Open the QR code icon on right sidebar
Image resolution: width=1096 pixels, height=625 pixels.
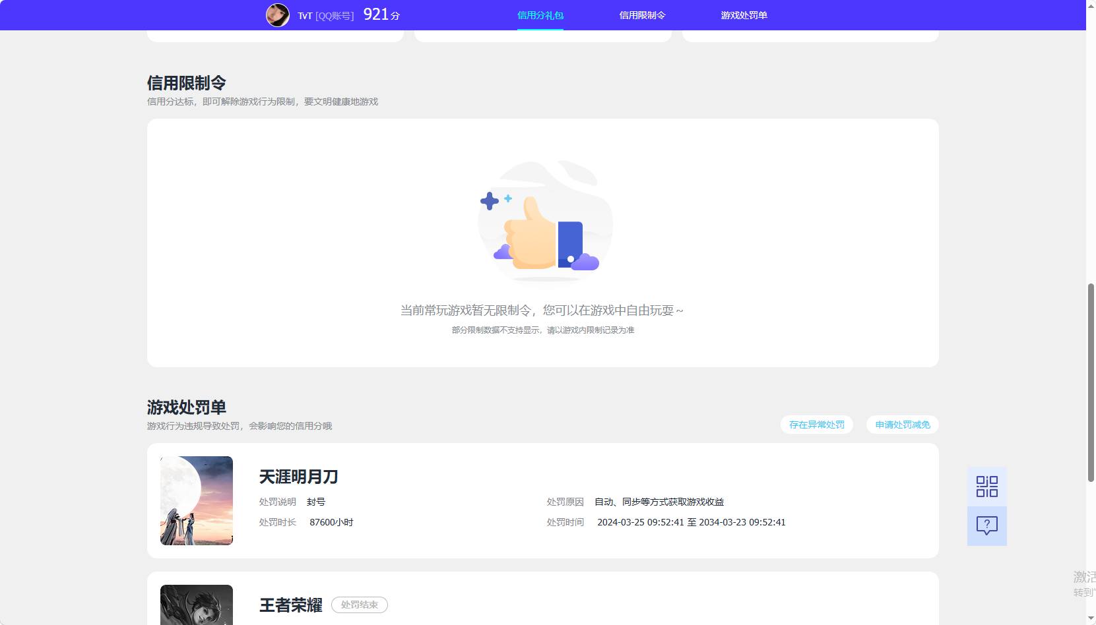986,487
